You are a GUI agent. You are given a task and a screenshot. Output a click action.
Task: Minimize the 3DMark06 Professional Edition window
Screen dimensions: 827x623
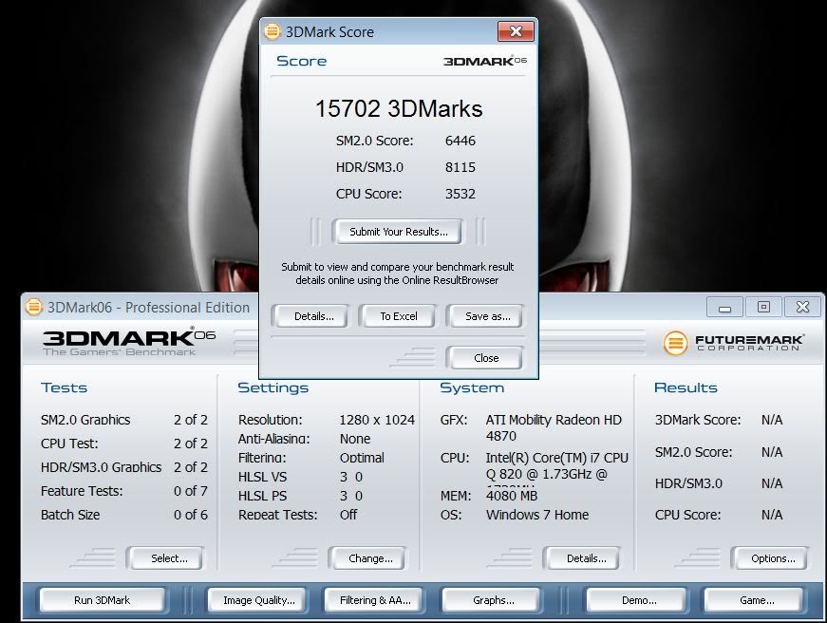point(724,308)
